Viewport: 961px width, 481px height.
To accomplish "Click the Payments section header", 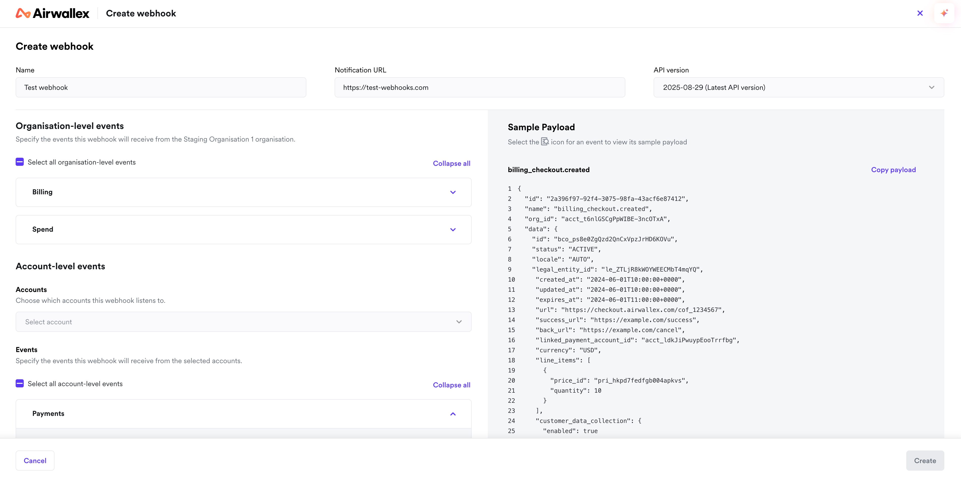I will click(48, 414).
